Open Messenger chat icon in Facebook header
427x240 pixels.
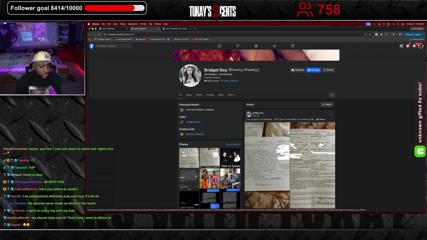point(408,46)
